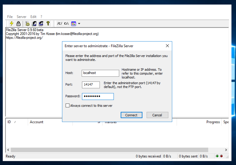Sort connections by ID column header

click(17, 122)
